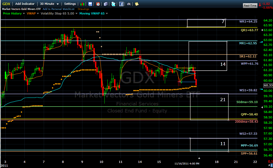
Task: Click the MPP=56.69 pivot label
Action: coord(249,145)
